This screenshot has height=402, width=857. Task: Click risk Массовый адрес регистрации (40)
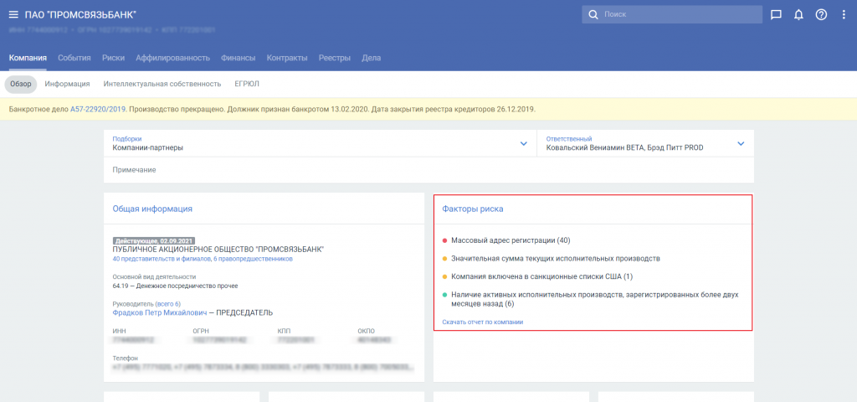pyautogui.click(x=511, y=240)
